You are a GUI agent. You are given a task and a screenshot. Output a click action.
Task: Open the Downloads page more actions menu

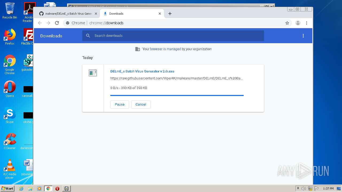pyautogui.click(x=303, y=36)
